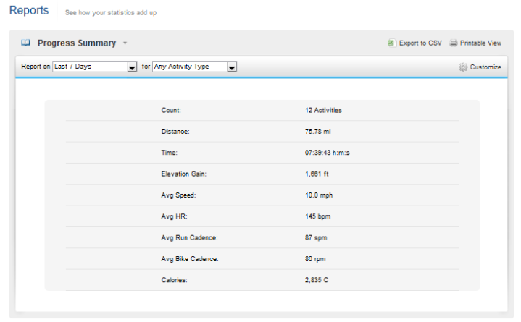Click the Distance value 75.78 mi
The image size is (521, 322).
(317, 132)
